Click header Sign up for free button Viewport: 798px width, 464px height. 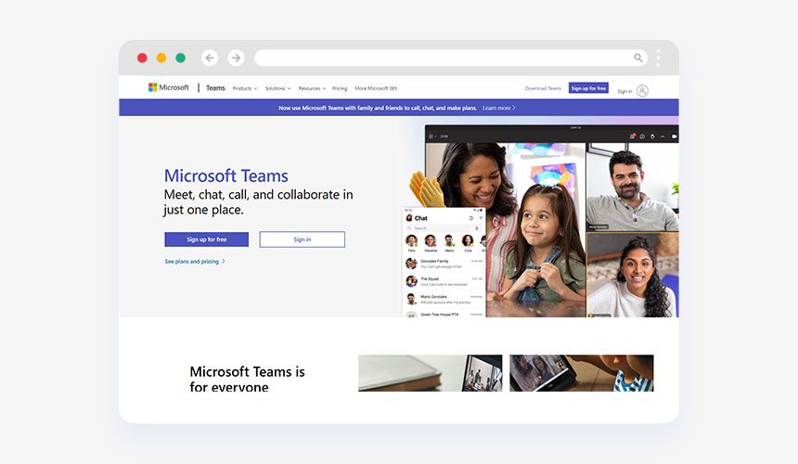click(x=588, y=88)
